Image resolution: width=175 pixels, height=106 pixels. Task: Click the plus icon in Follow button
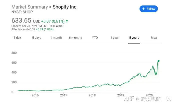coord(144,9)
